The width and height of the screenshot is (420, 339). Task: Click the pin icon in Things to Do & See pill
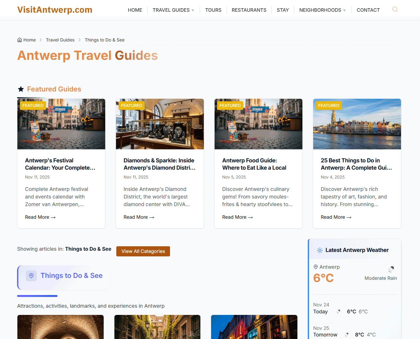[x=31, y=276]
